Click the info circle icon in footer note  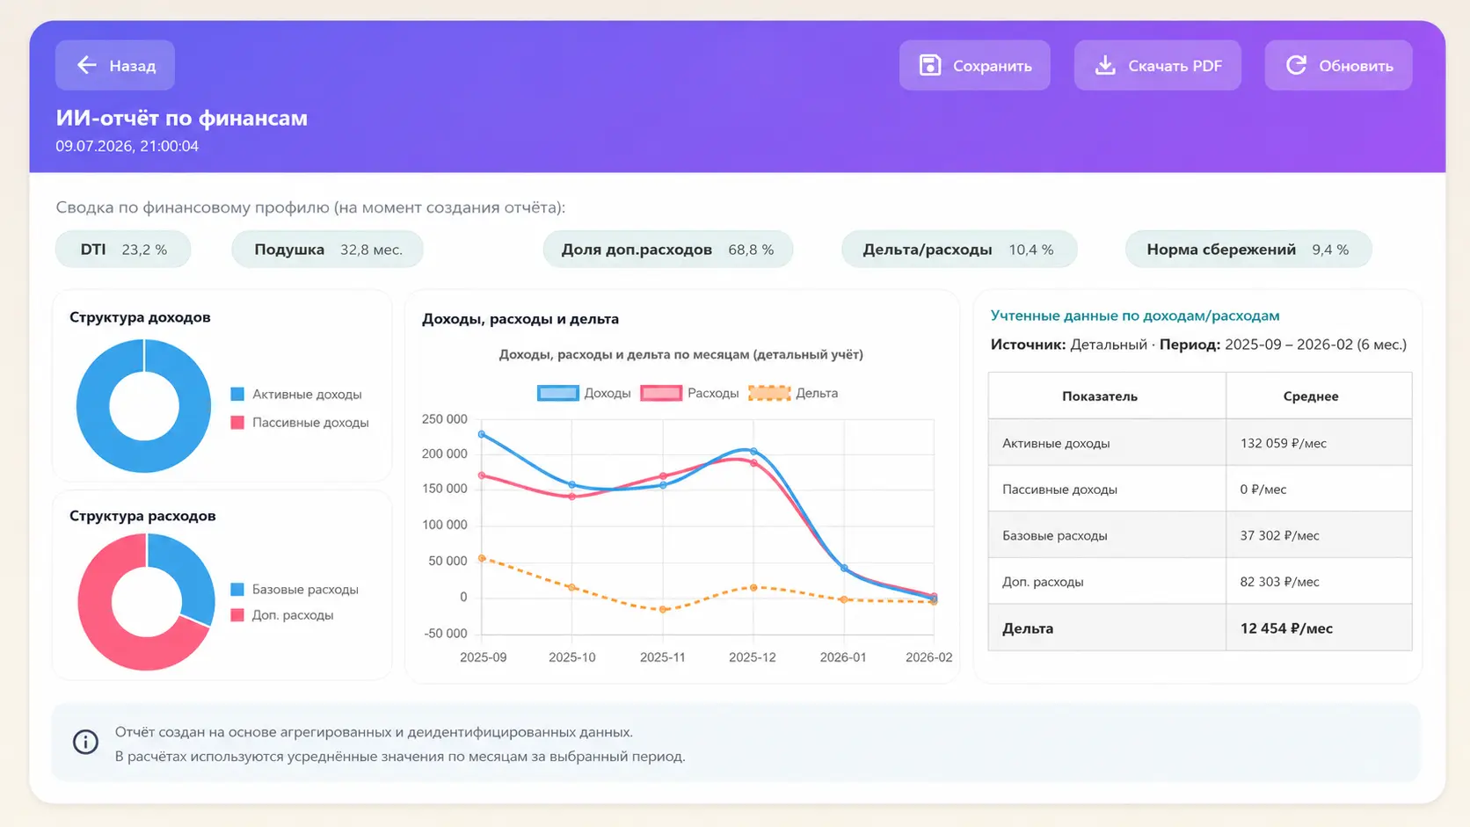click(85, 743)
